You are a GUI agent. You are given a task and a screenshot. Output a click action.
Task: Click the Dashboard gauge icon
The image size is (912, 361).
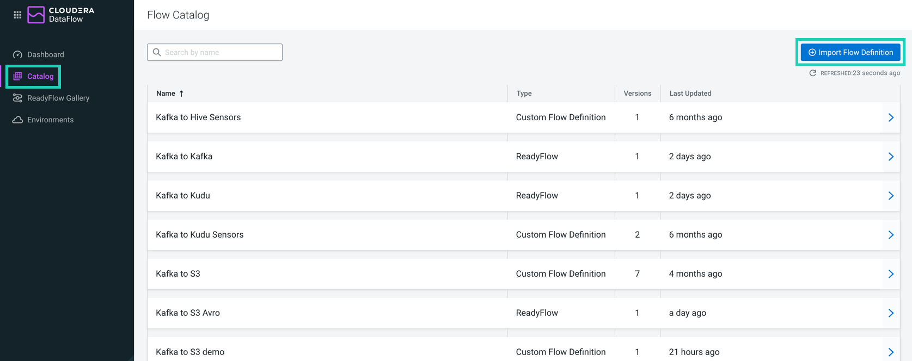pyautogui.click(x=17, y=54)
